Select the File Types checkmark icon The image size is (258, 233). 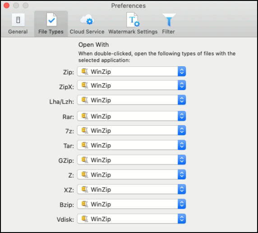coord(51,19)
